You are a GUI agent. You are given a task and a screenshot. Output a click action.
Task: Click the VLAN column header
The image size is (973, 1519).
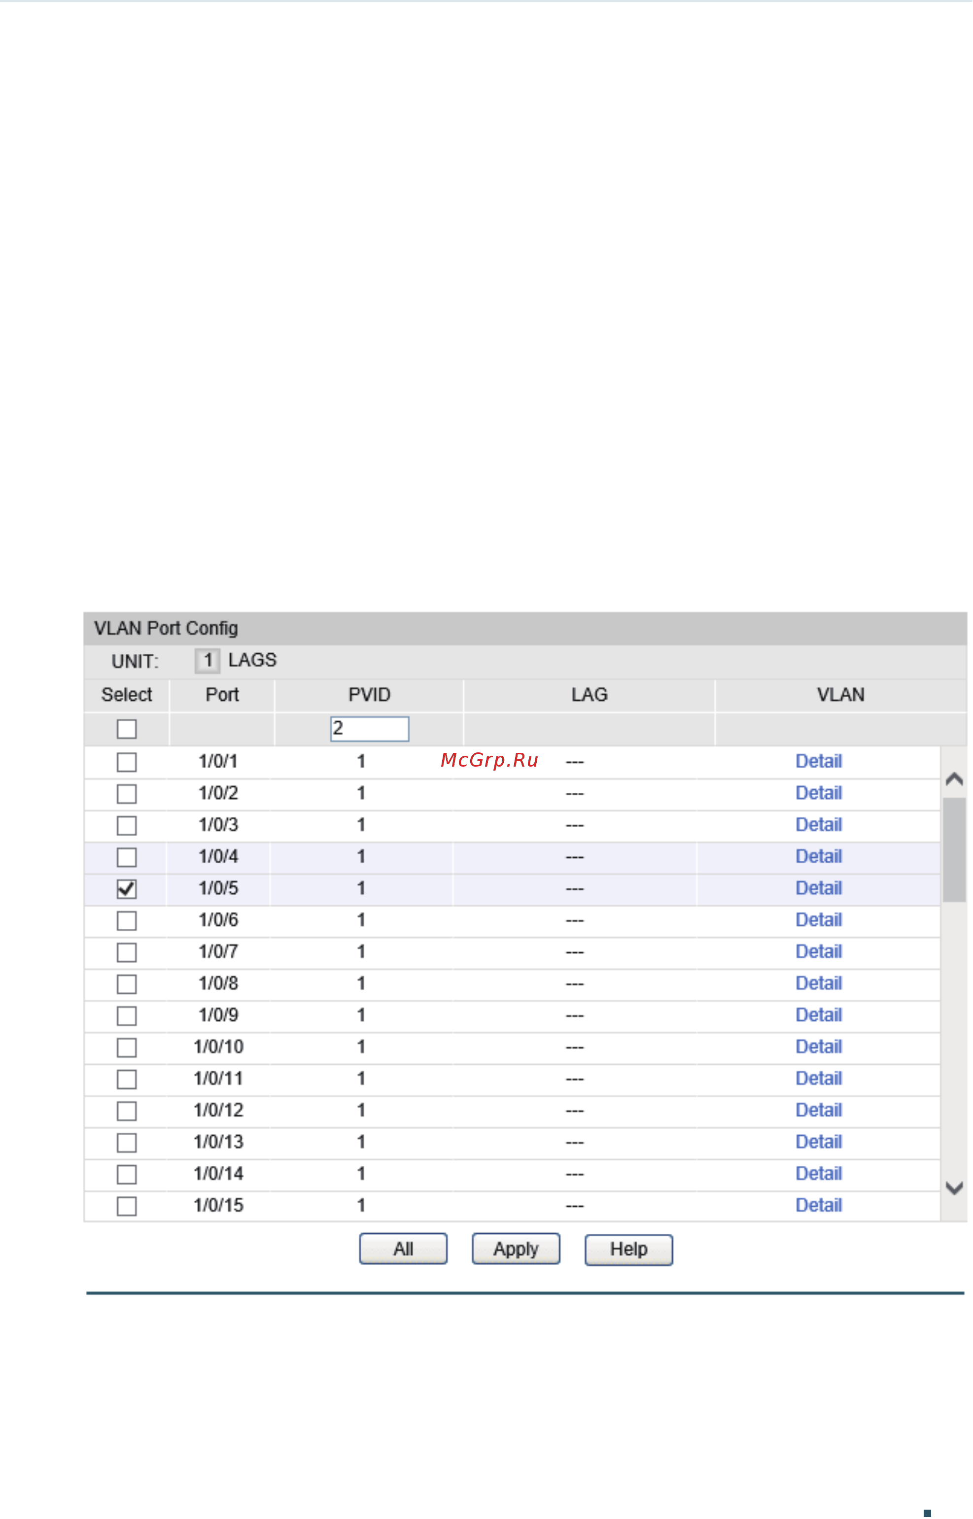pos(840,695)
